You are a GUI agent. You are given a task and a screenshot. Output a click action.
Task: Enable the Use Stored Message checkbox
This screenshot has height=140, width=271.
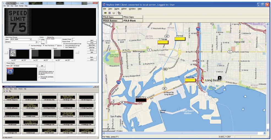point(30,45)
